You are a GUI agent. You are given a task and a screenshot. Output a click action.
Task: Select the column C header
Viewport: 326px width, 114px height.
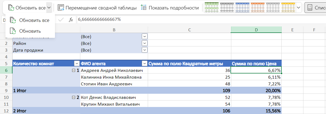189,30
